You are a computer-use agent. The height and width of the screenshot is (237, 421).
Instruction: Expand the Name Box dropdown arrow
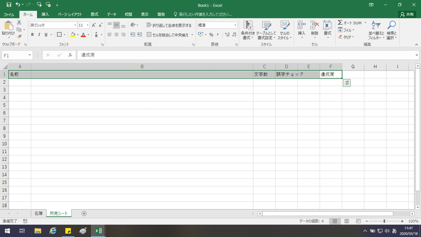(29, 55)
